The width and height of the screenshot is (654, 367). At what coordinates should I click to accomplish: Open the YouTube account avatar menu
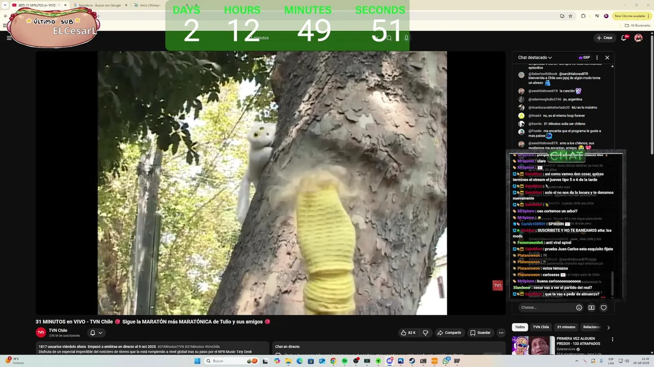(638, 38)
